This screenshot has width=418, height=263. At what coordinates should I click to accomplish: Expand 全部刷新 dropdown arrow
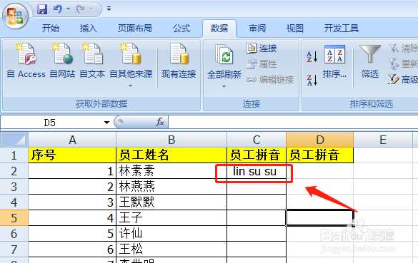(x=224, y=86)
